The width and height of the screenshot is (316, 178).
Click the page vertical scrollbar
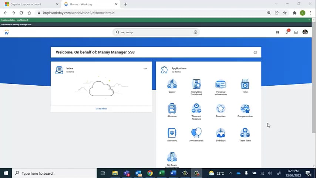[313, 77]
